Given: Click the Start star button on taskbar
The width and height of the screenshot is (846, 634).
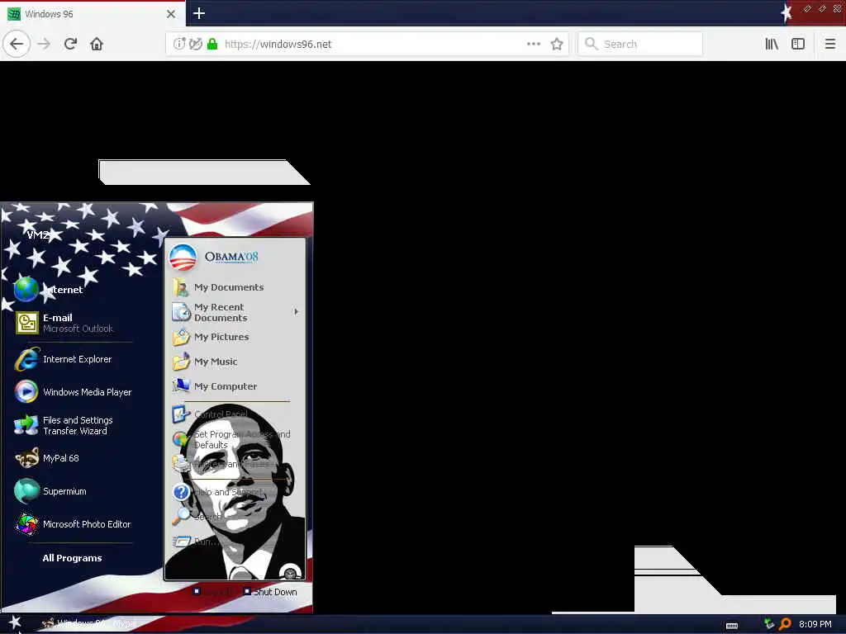Looking at the screenshot, I should 14,623.
